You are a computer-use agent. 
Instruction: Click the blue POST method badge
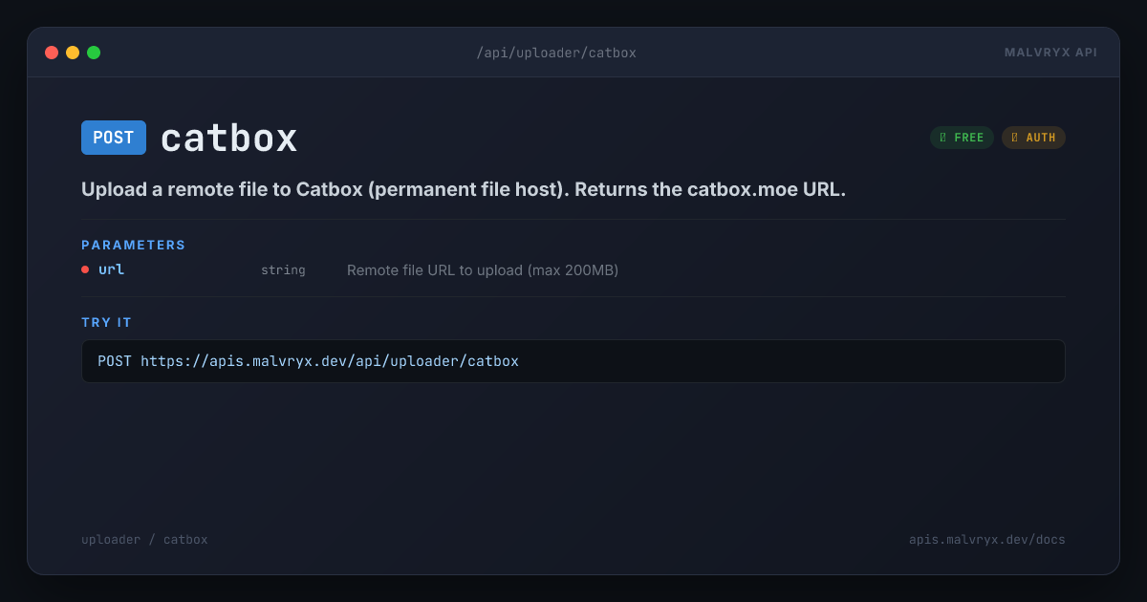pyautogui.click(x=114, y=138)
